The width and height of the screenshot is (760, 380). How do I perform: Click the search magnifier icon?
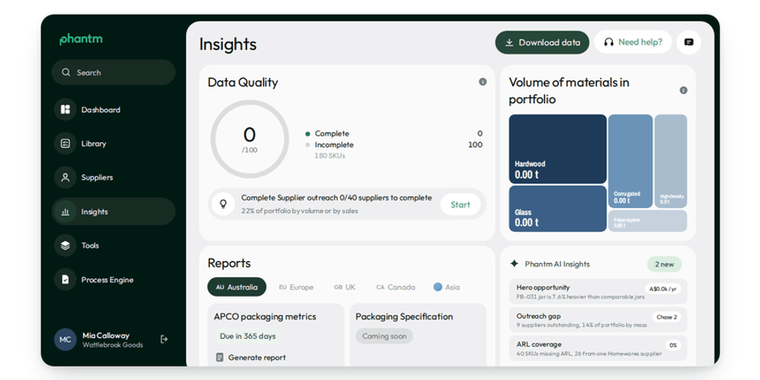[66, 72]
